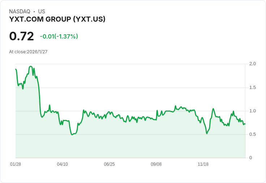
Task: Click the 0 y-axis label
Action: click(x=251, y=158)
